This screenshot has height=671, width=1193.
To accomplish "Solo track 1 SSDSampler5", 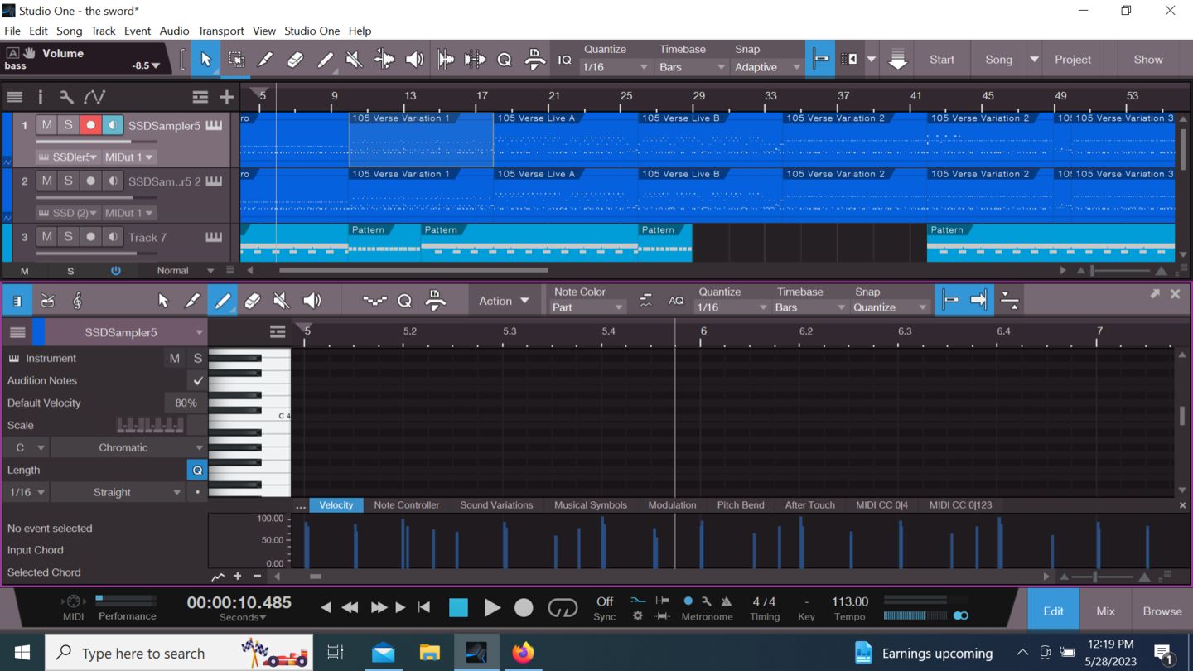I will pyautogui.click(x=68, y=125).
